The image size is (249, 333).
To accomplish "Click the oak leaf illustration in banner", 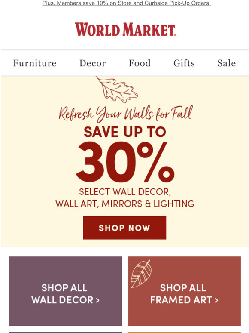I will (117, 89).
